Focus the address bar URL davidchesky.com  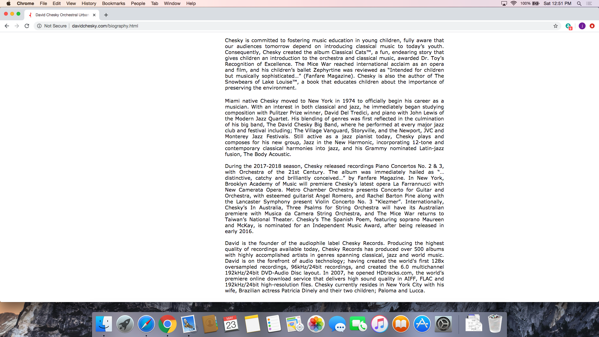coord(105,26)
